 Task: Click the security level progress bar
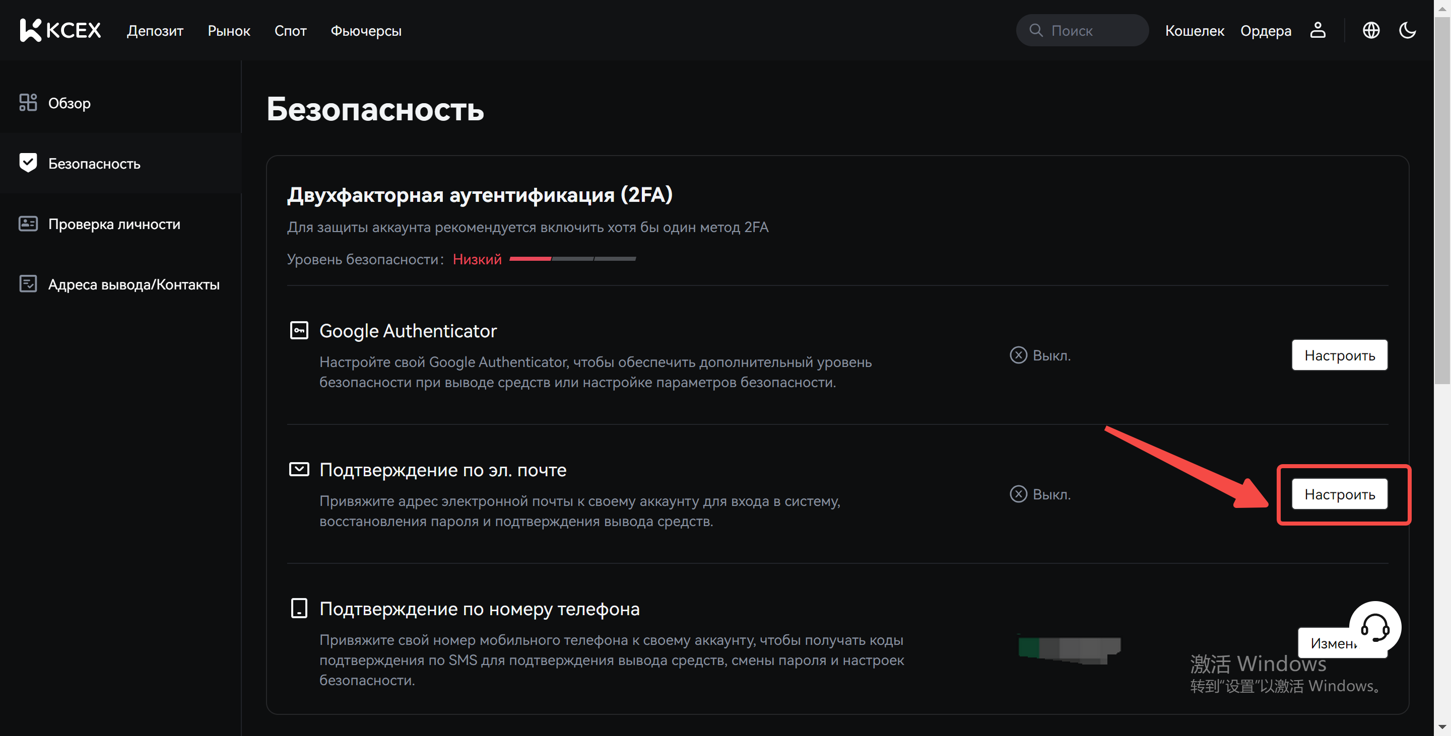[x=573, y=259]
